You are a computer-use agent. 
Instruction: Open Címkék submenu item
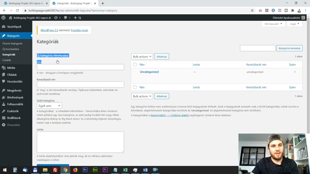pyautogui.click(x=6, y=60)
